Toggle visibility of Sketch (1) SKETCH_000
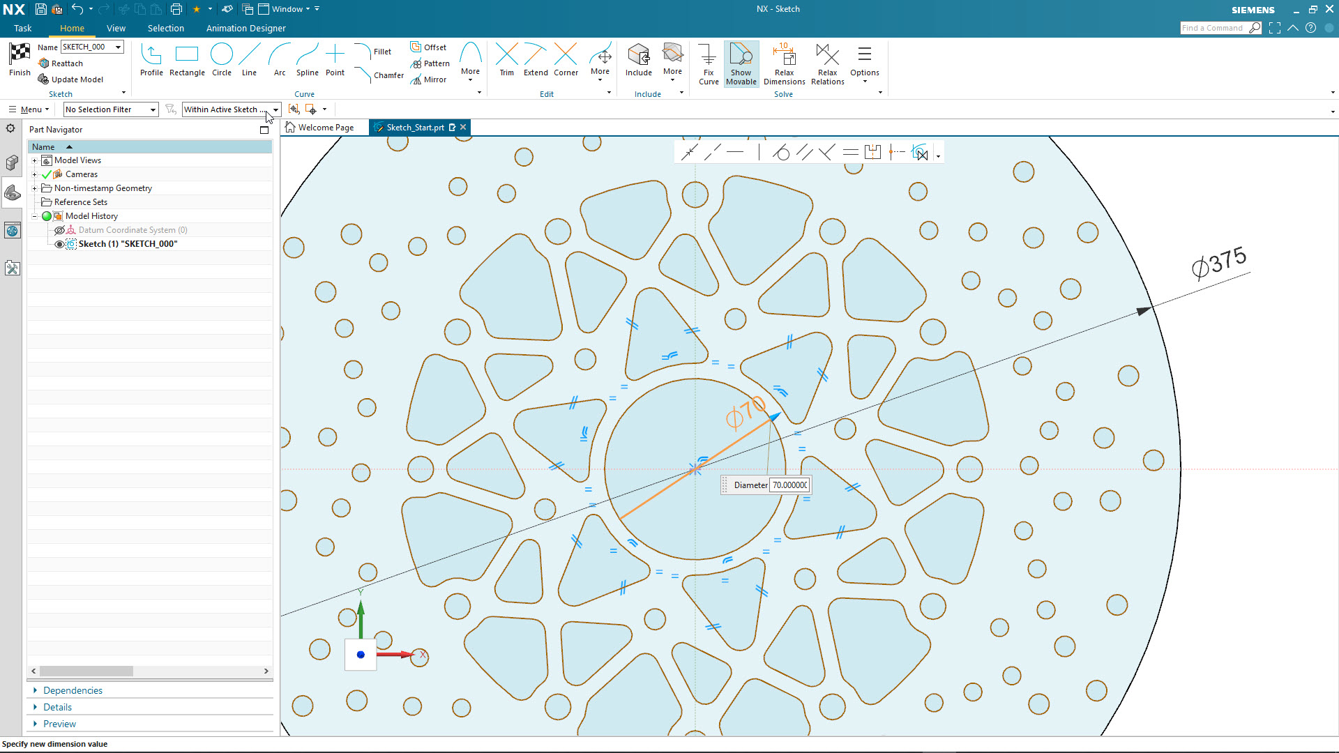This screenshot has height=753, width=1339. click(59, 244)
